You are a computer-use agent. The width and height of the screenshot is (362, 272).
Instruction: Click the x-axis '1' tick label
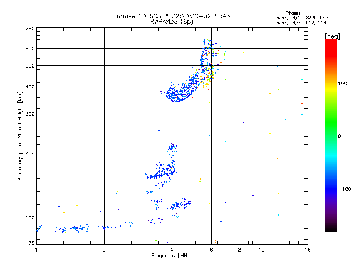point(36,250)
